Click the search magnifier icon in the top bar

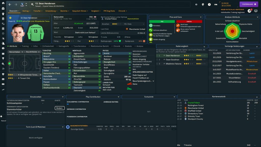coord(32,4)
